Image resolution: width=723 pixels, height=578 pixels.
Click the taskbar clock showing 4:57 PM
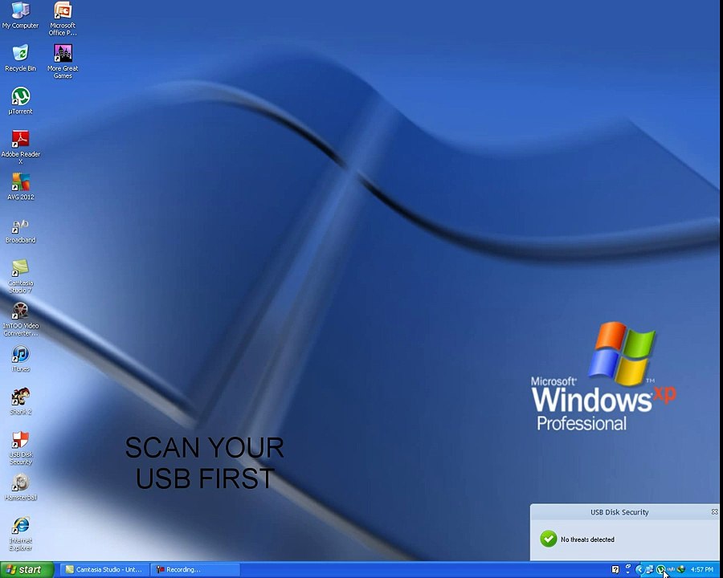[702, 570]
